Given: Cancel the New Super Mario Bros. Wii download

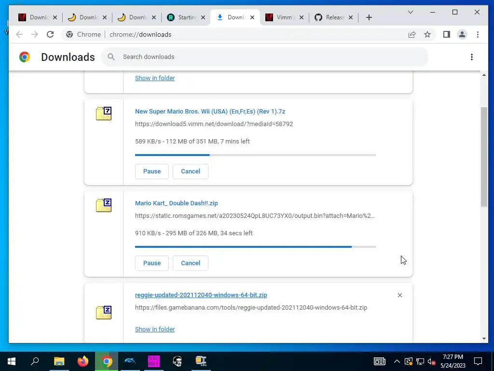Looking at the screenshot, I should pos(191,171).
